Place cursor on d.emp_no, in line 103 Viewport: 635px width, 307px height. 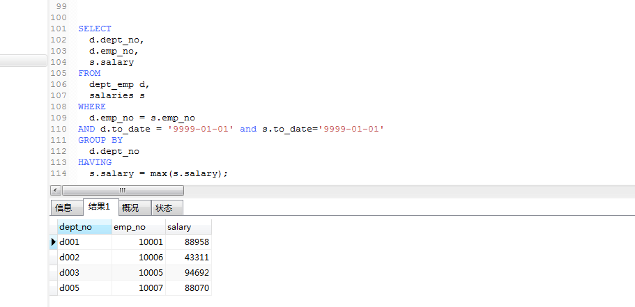click(114, 52)
